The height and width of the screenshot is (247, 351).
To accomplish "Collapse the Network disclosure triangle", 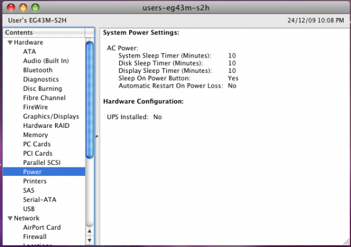I will coord(10,219).
